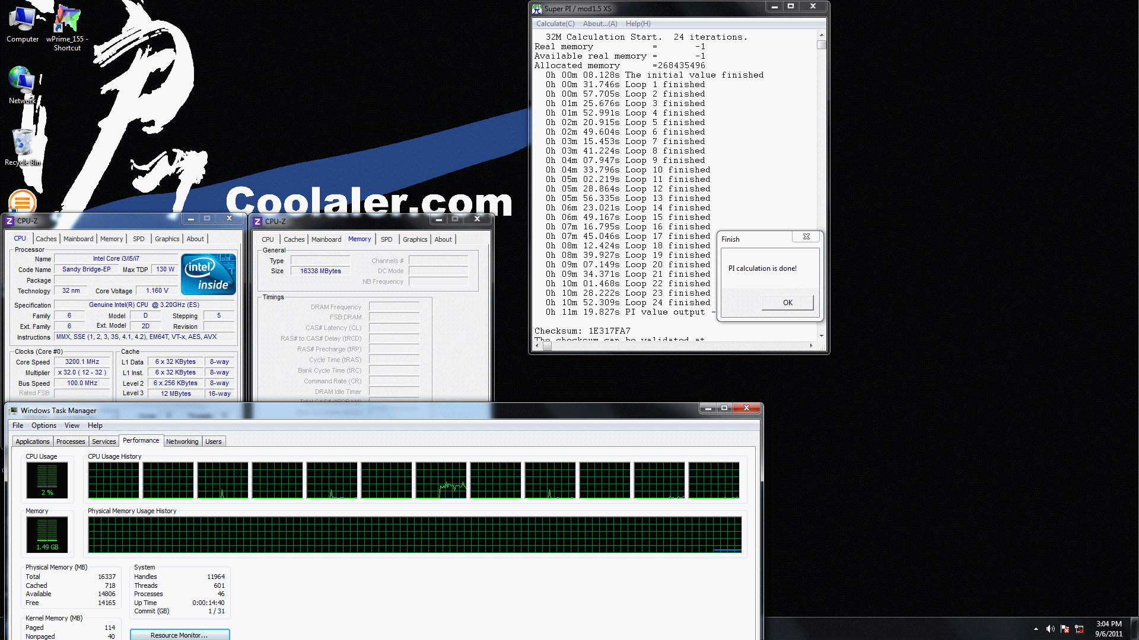Open the Computer desktop icon

[23, 24]
